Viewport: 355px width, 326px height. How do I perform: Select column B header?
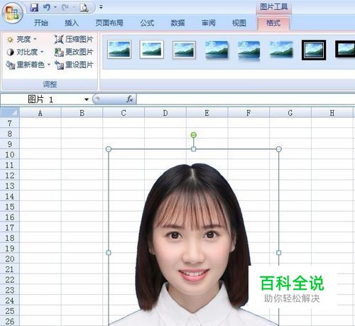point(82,113)
